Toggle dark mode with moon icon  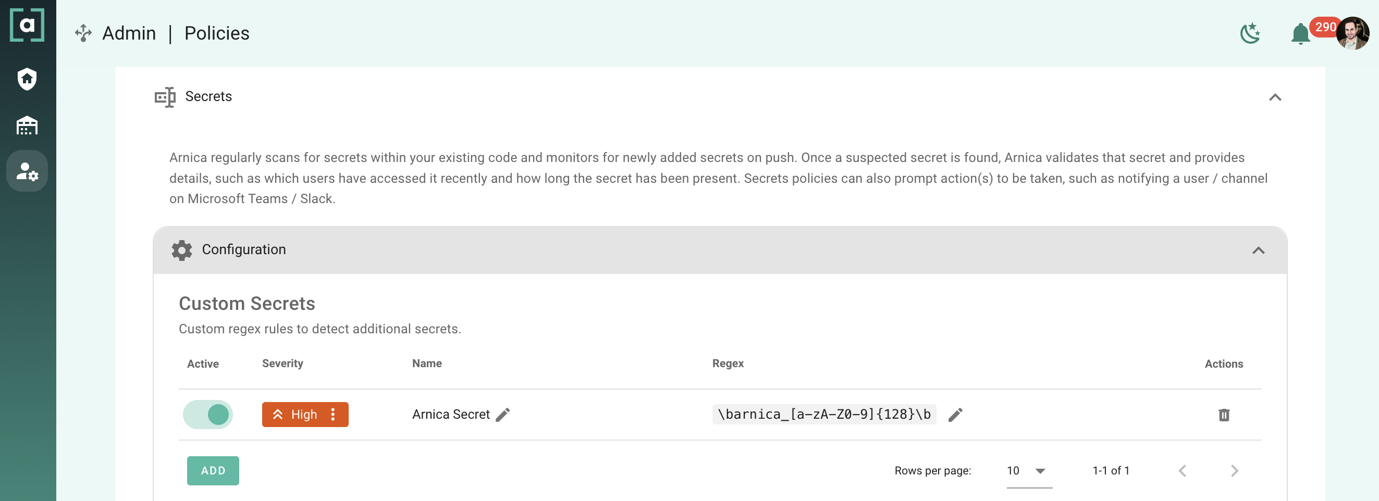click(x=1250, y=33)
